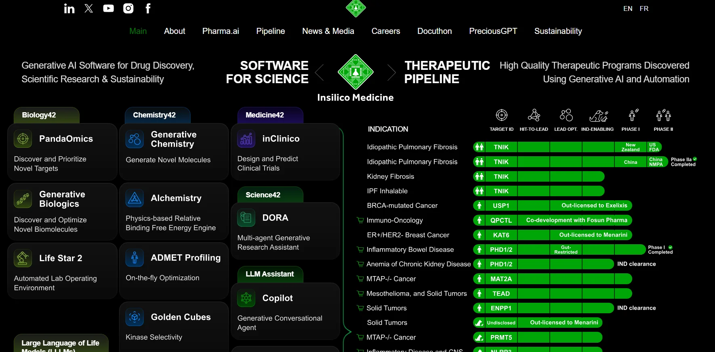Click the Phase I stage icon

coord(633,115)
